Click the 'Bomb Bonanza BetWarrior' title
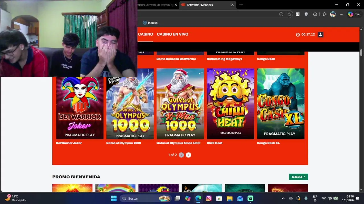This screenshot has height=204, width=364. (176, 59)
